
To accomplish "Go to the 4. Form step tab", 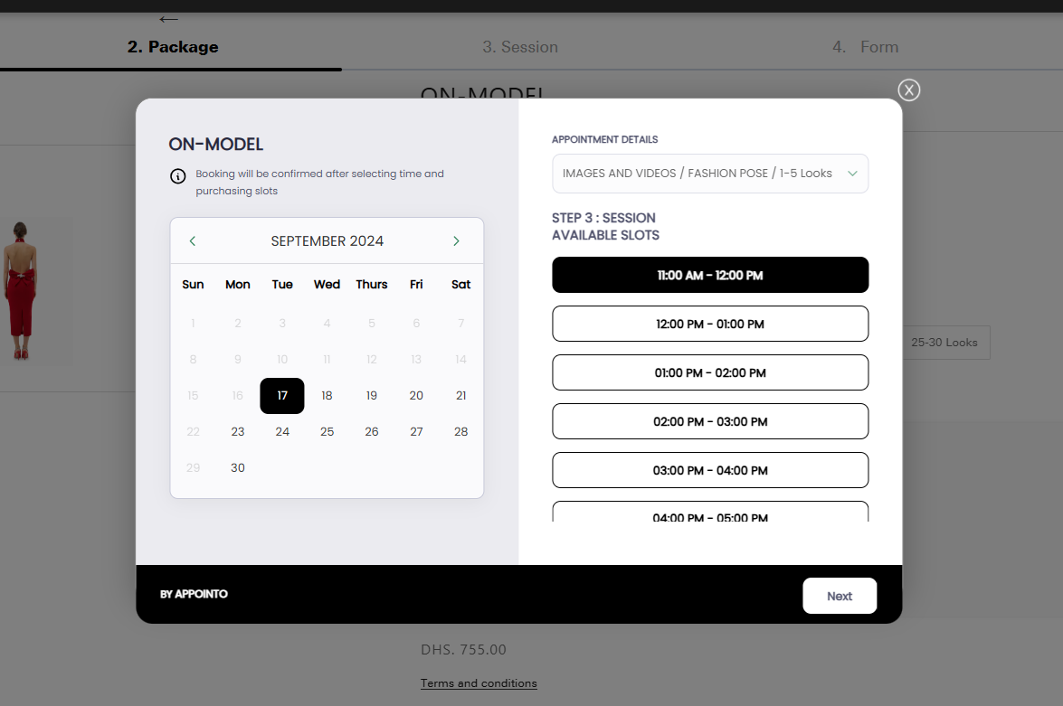I will pyautogui.click(x=865, y=47).
